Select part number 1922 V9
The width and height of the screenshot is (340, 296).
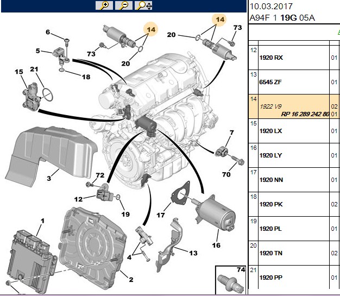(x=270, y=106)
